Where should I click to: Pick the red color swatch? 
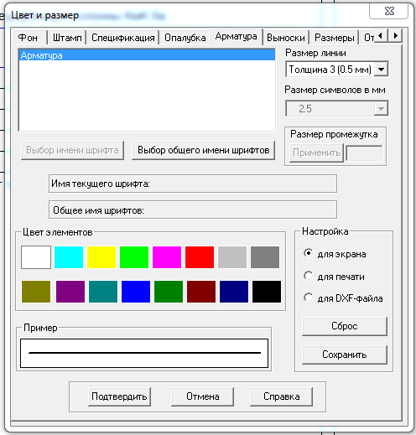(x=200, y=257)
